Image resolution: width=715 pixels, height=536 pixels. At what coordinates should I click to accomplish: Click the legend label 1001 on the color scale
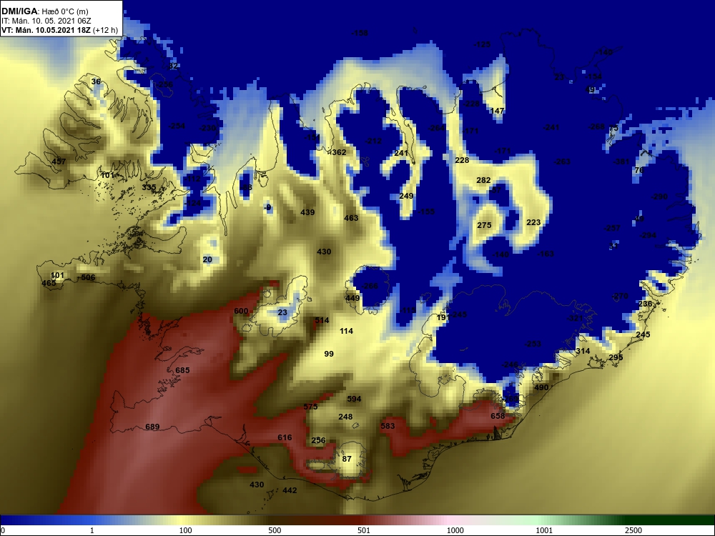pyautogui.click(x=543, y=530)
